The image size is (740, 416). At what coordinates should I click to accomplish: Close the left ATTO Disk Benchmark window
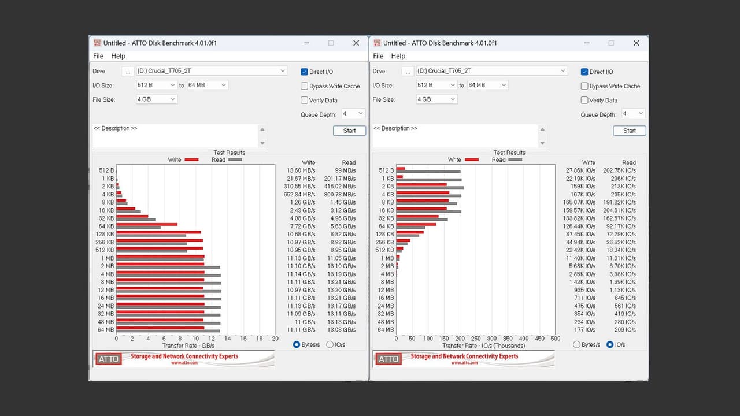(356, 43)
